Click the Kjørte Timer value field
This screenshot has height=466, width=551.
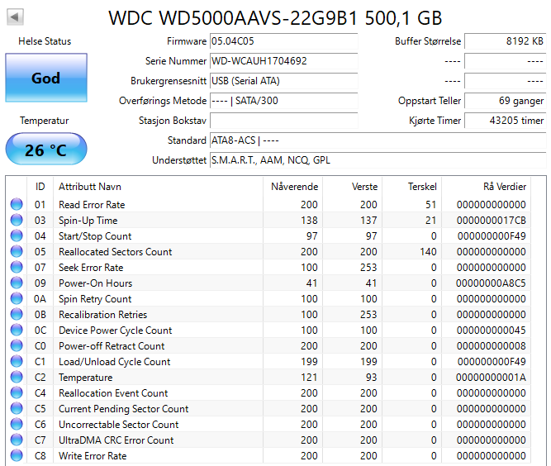[x=505, y=121]
